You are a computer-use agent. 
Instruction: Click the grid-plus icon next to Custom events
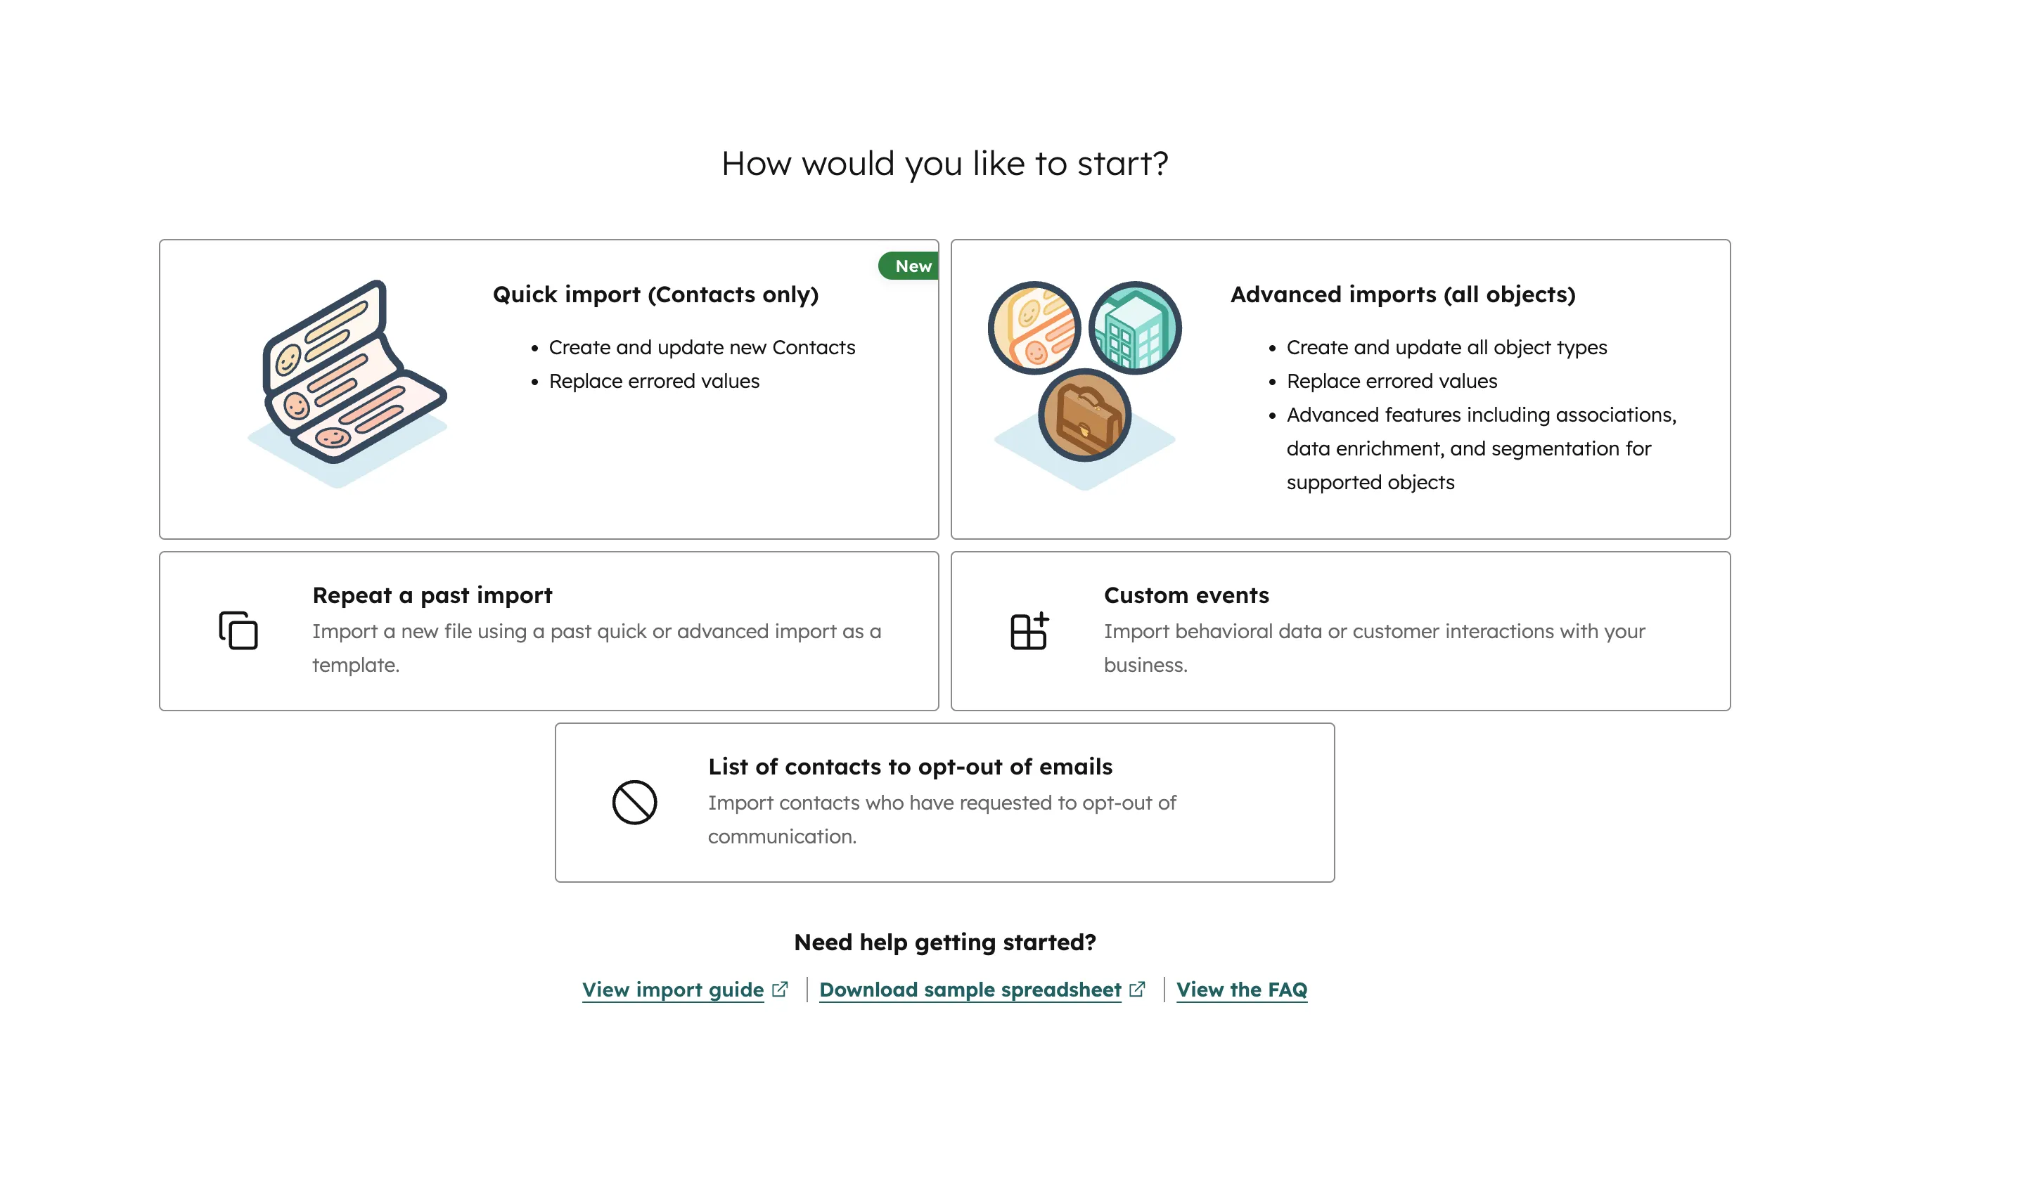1027,633
